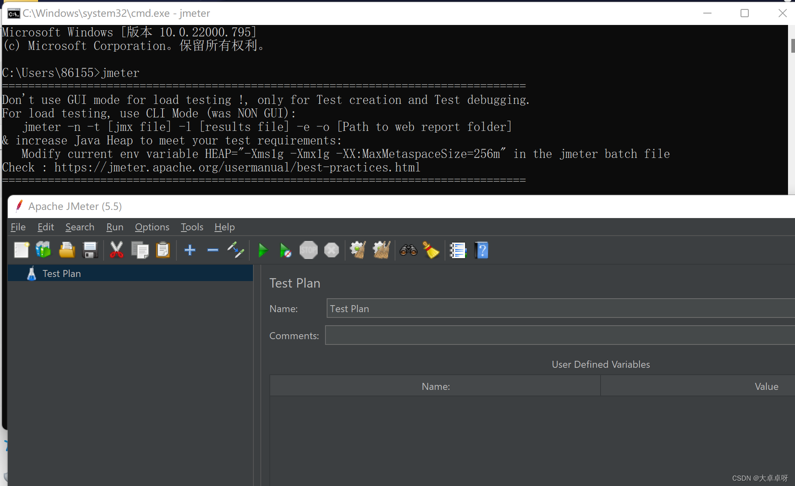Collapse all nodes with minus icon
Image resolution: width=795 pixels, height=486 pixels.
click(212, 250)
